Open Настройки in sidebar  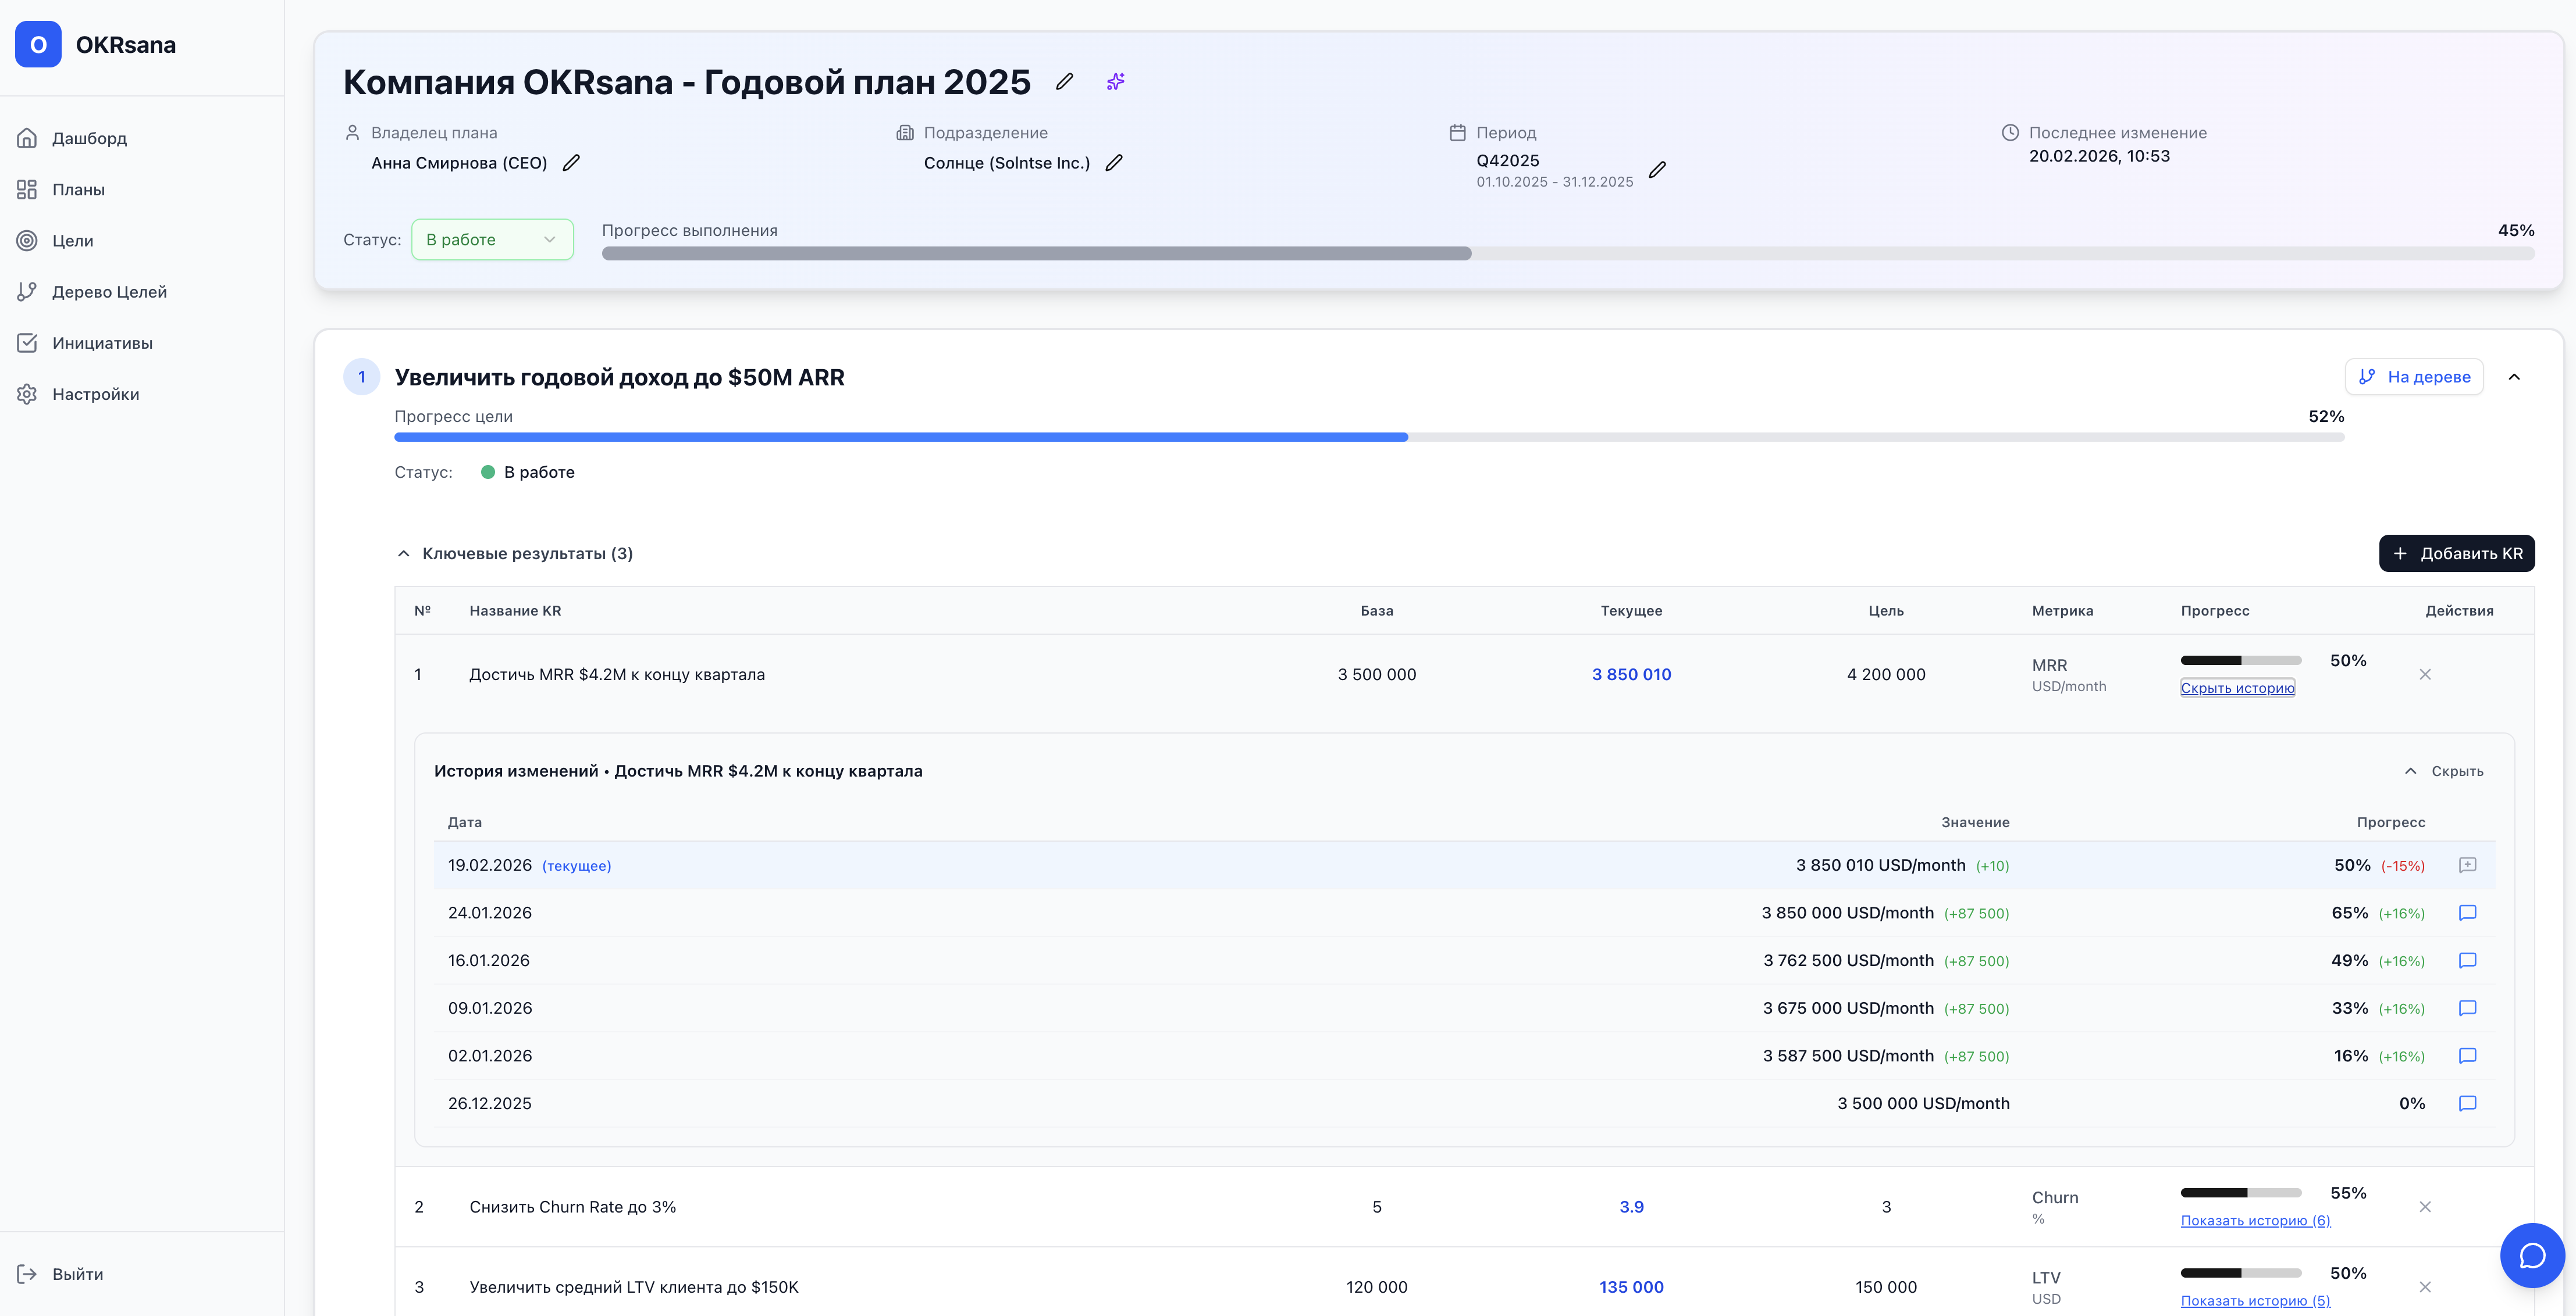(x=95, y=394)
